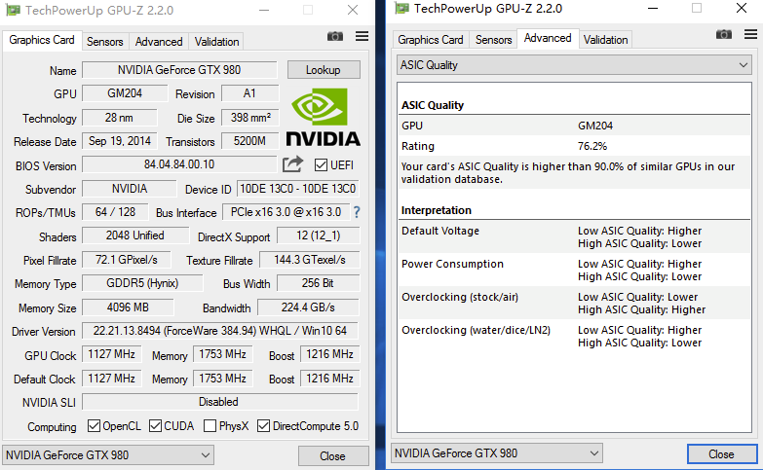Select Graphics Card tab in left window
Image resolution: width=763 pixels, height=470 pixels.
point(42,40)
